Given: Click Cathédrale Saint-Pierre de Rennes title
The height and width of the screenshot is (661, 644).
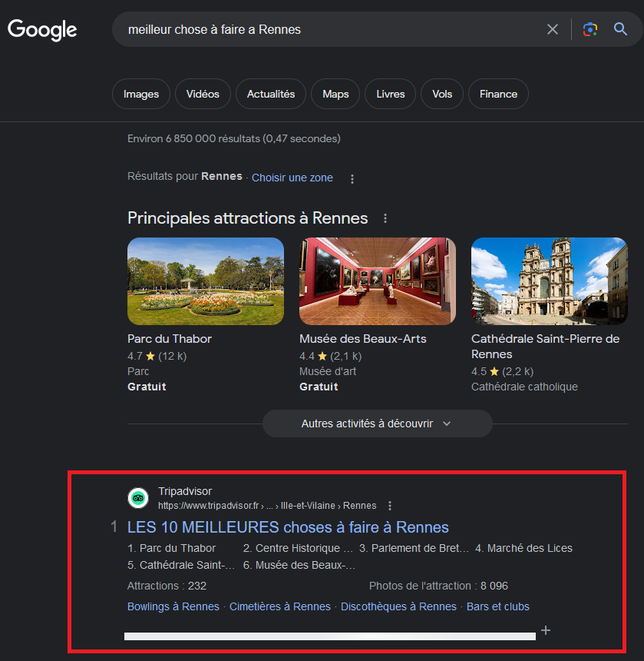Looking at the screenshot, I should pyautogui.click(x=546, y=347).
